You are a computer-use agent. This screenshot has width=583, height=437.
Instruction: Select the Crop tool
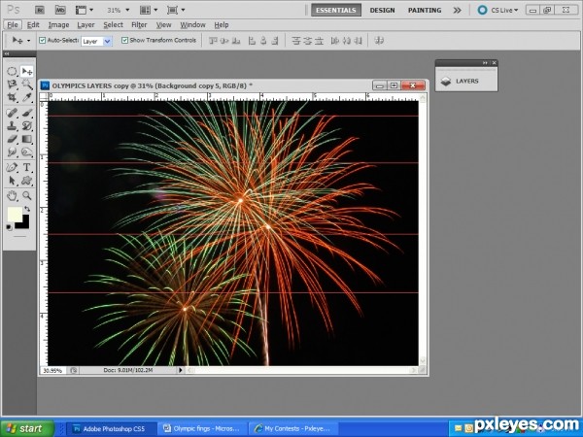click(12, 97)
